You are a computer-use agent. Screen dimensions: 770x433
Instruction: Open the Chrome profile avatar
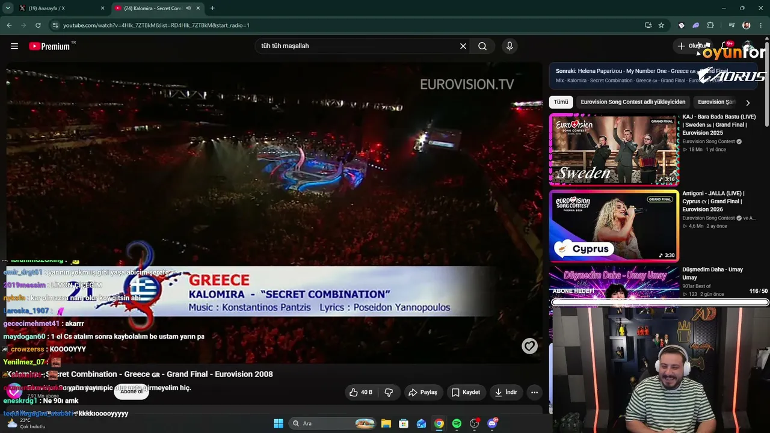[747, 25]
